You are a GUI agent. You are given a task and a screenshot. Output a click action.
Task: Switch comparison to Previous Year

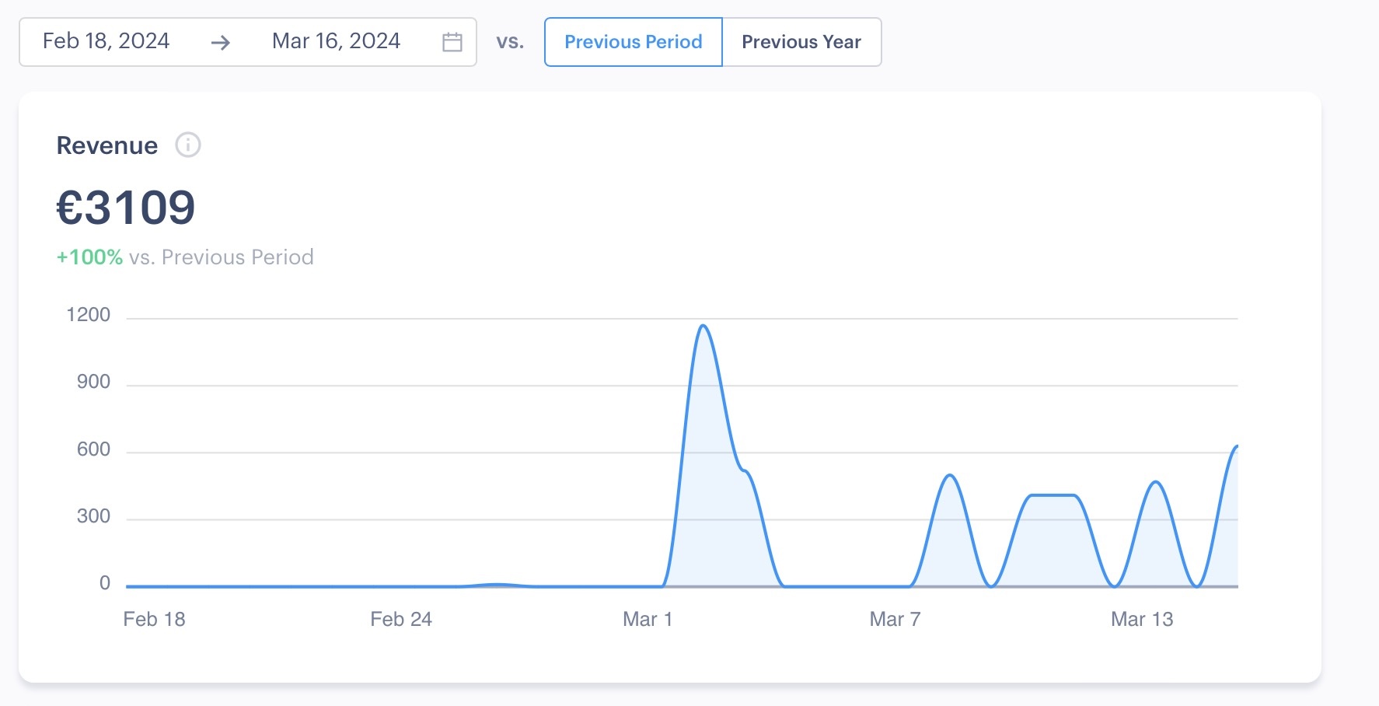click(801, 42)
